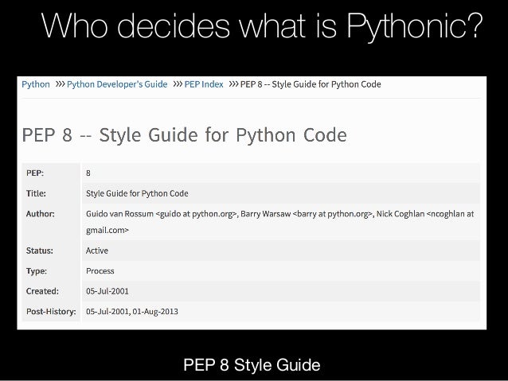Click the slide caption 'PEP 8 Style Guide'

pyautogui.click(x=252, y=365)
